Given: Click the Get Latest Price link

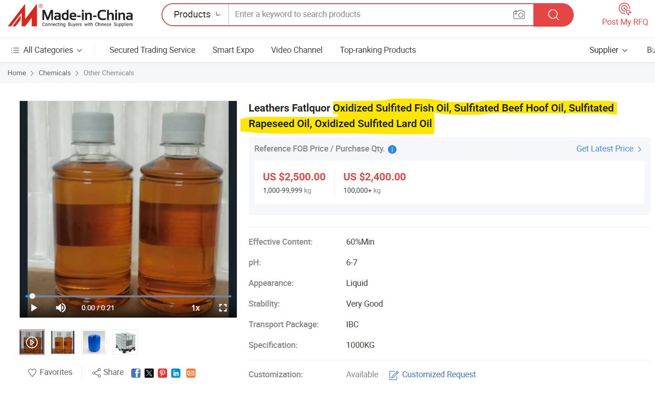Looking at the screenshot, I should click(x=605, y=149).
